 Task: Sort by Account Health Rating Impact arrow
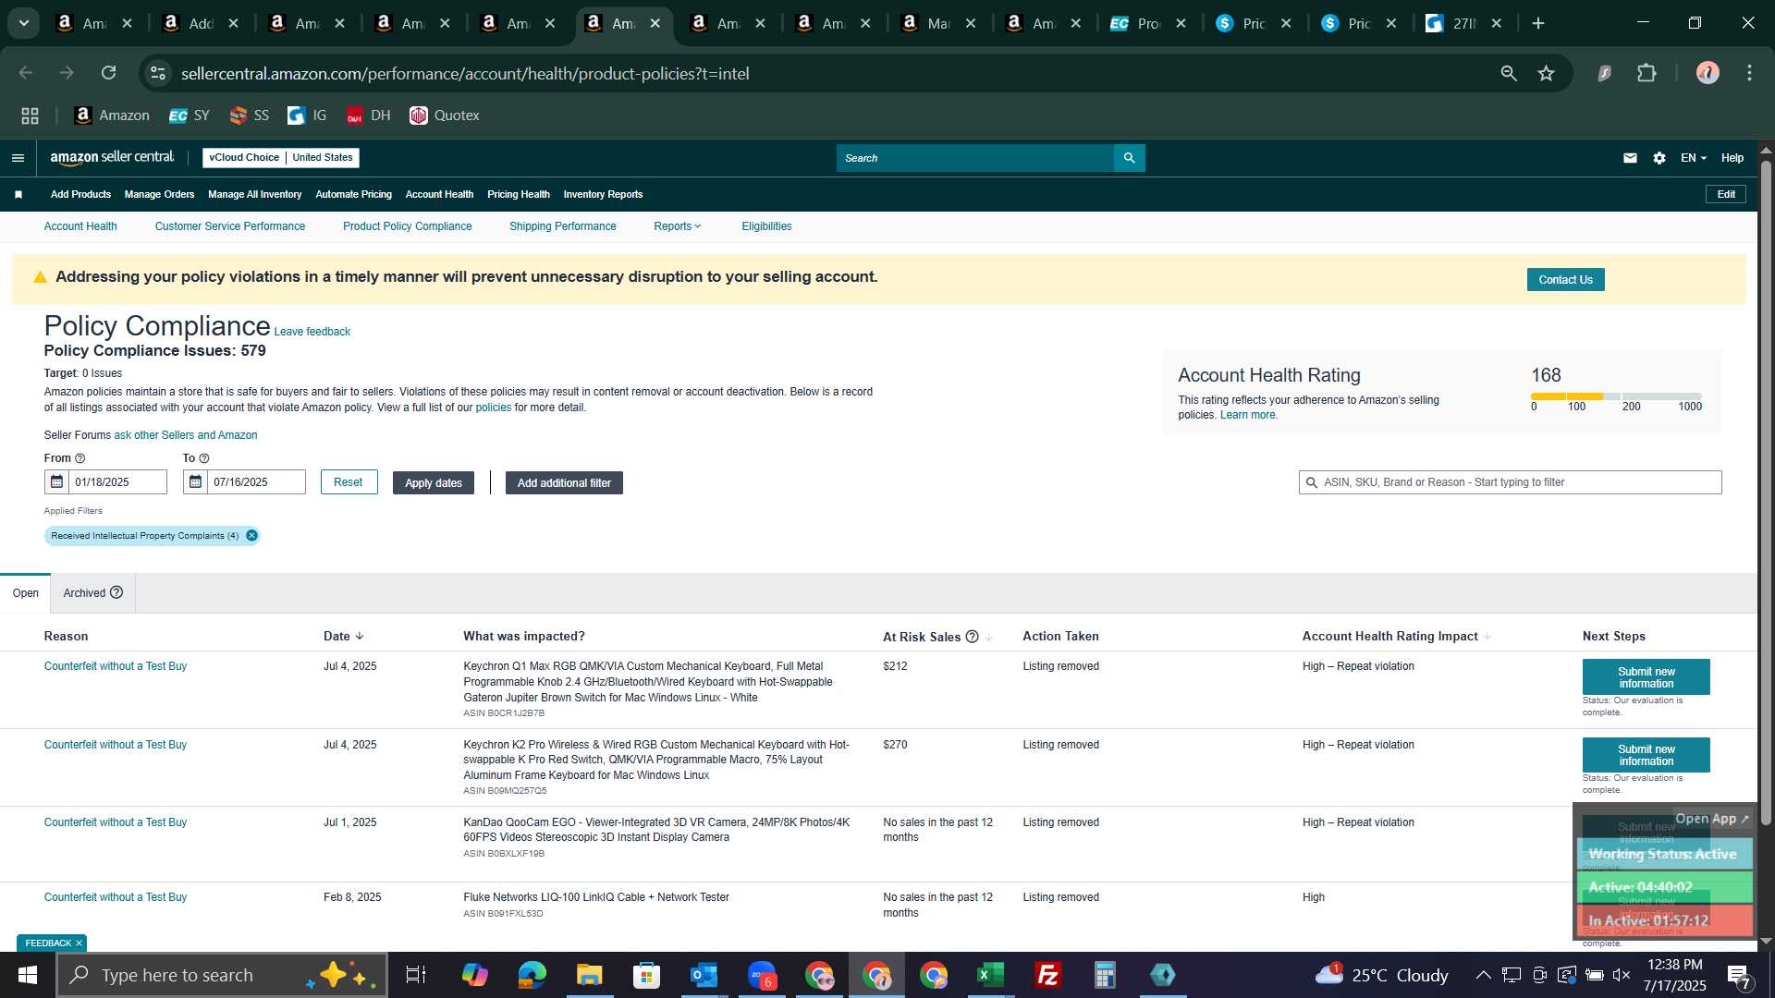click(x=1487, y=637)
